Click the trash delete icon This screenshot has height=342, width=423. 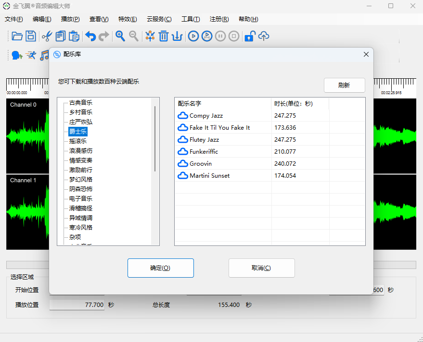point(164,36)
